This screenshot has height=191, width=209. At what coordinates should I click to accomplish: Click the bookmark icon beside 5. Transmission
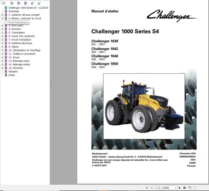click(6, 32)
